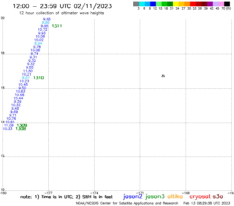234x206 pixels.
Task: Click the 10.21 wave height value
Action: tap(27, 74)
